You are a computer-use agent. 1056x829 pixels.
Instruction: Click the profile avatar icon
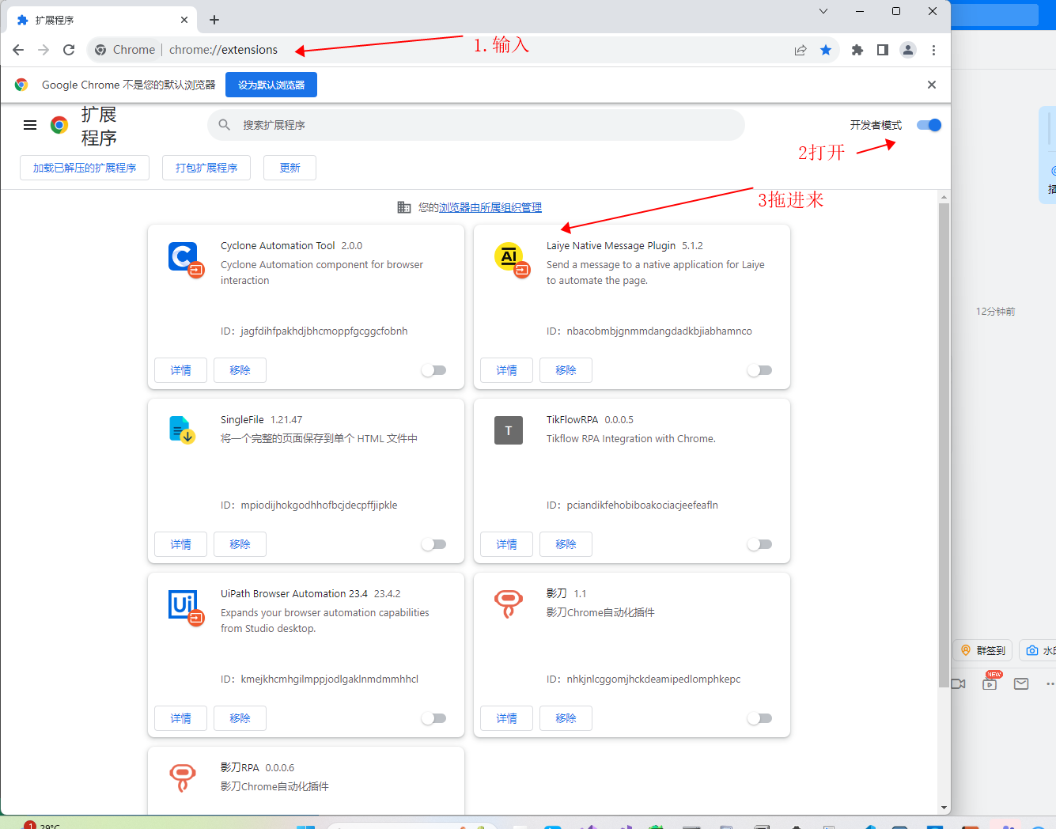[908, 50]
